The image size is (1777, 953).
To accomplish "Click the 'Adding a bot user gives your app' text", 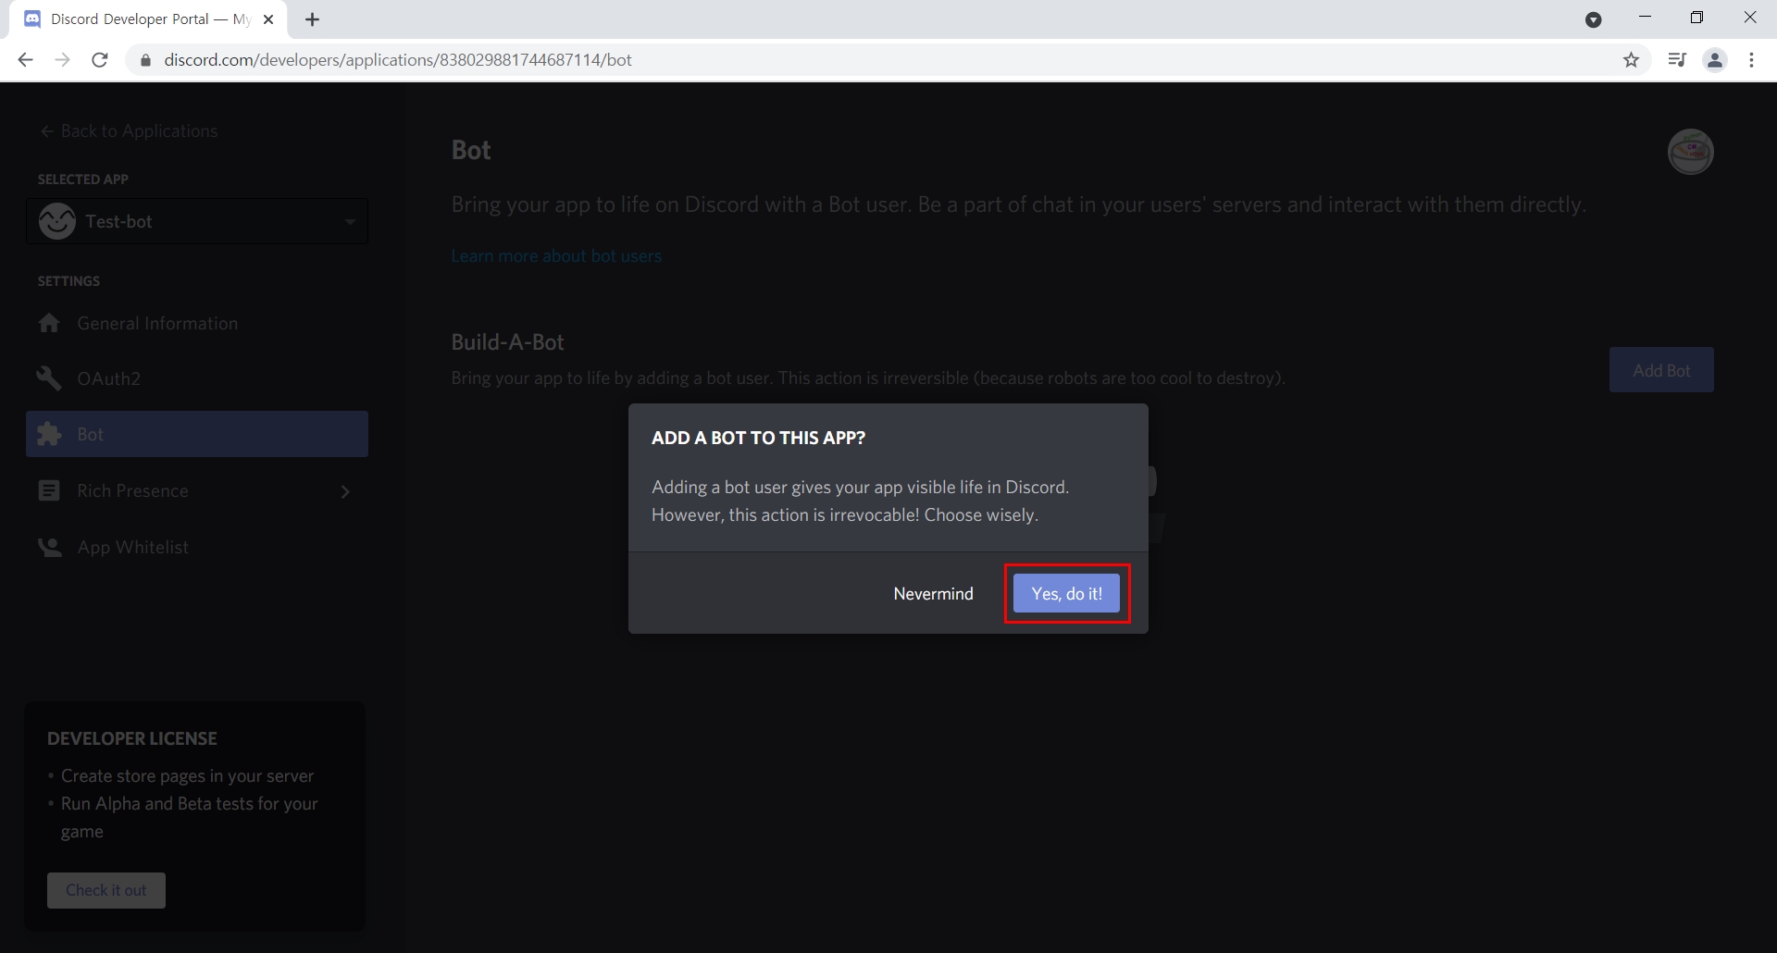I will 861,487.
